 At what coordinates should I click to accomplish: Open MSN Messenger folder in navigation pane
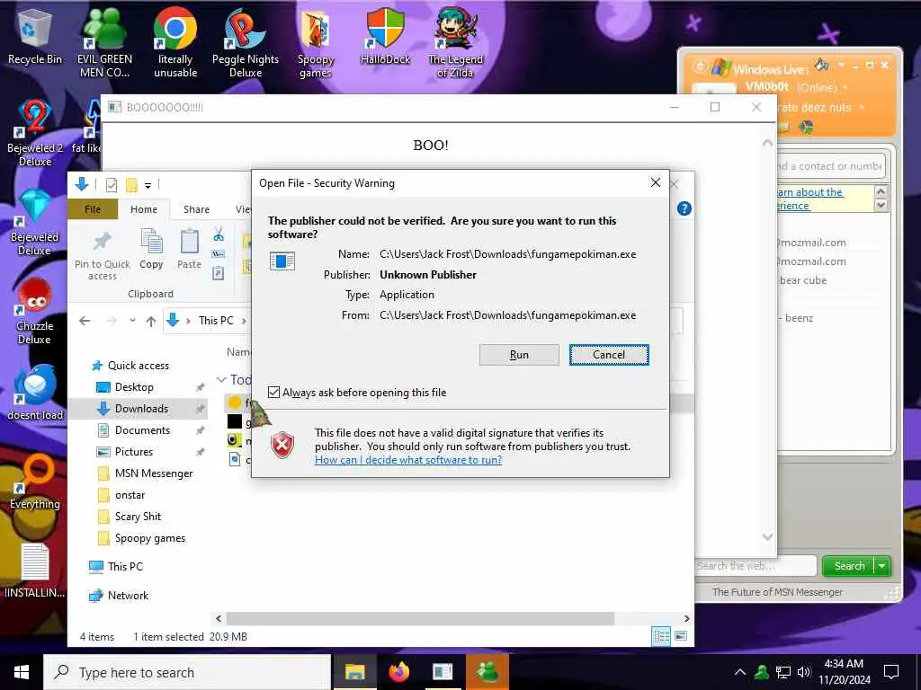pos(153,473)
